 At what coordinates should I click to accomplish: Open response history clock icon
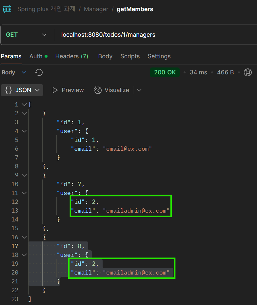pos(39,72)
